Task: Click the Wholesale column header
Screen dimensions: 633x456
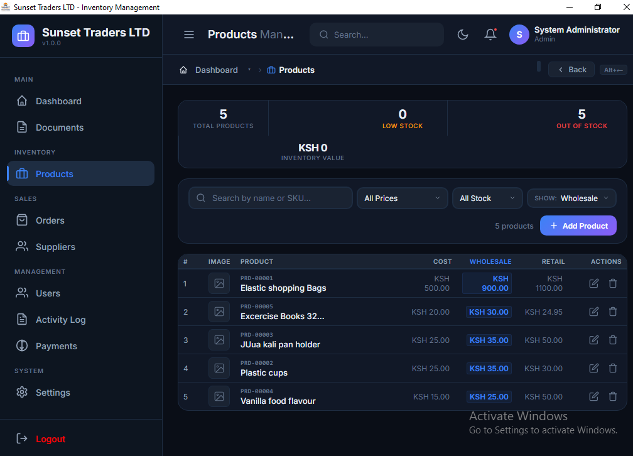Action: click(490, 262)
